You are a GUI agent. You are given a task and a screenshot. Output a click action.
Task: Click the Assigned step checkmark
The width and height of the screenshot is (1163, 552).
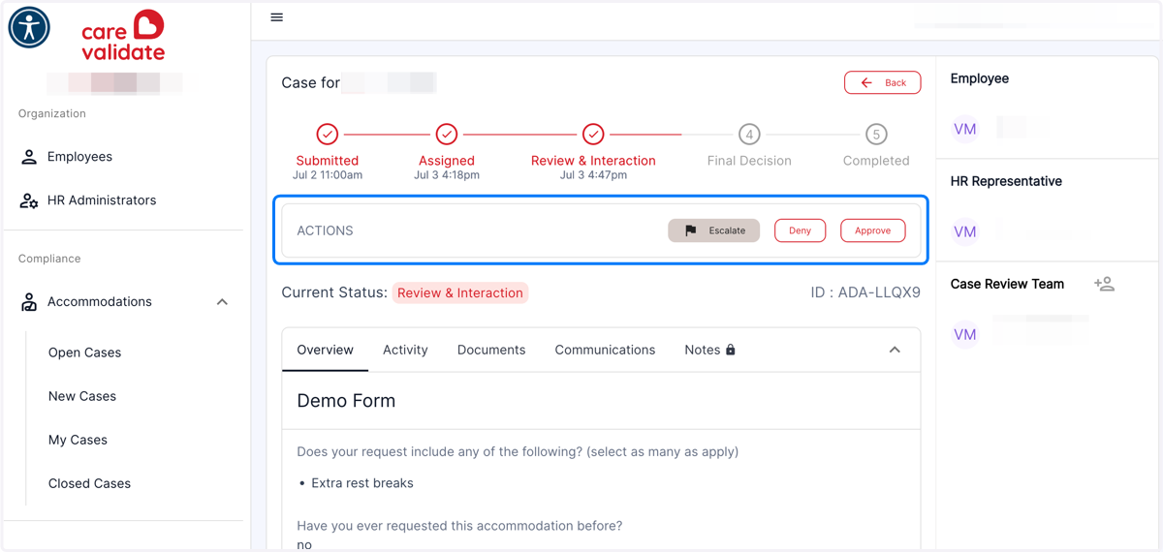tap(447, 134)
